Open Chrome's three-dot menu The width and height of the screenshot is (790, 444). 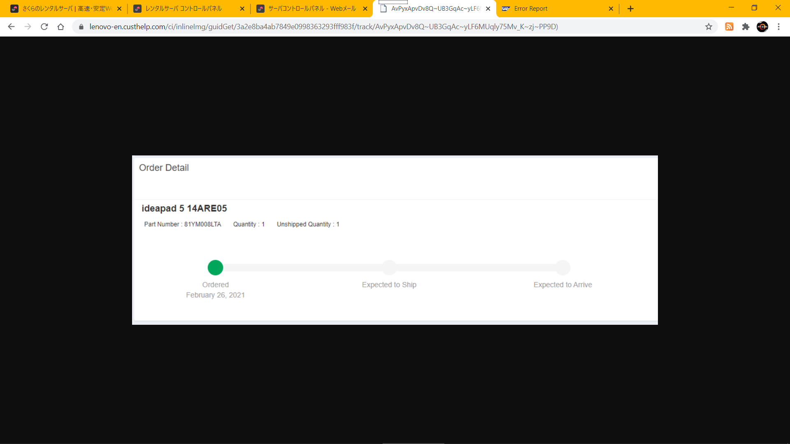[x=778, y=27]
